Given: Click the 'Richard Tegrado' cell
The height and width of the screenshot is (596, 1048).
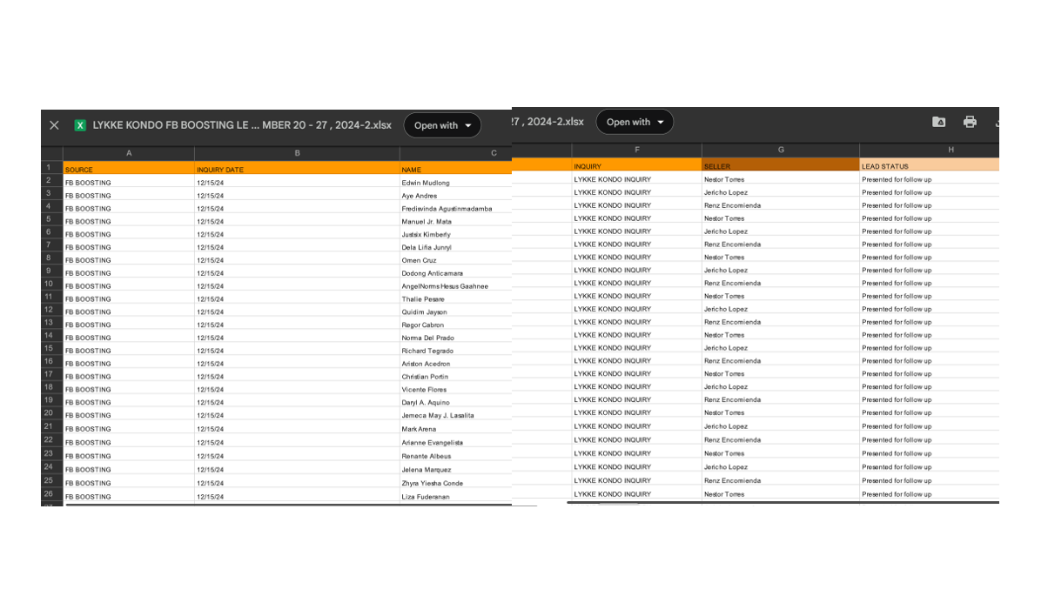Looking at the screenshot, I should click(x=455, y=351).
